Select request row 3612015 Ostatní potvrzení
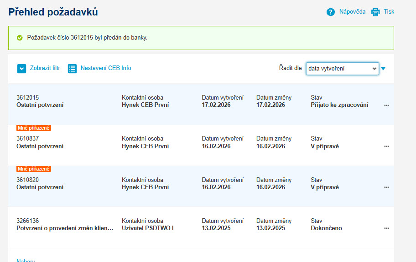Viewport: 416px width, 262px height. (x=201, y=104)
